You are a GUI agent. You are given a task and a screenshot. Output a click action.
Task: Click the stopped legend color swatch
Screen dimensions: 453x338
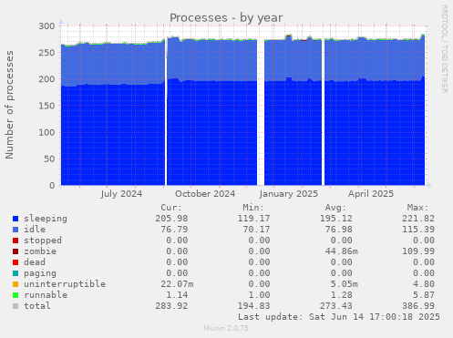15,241
